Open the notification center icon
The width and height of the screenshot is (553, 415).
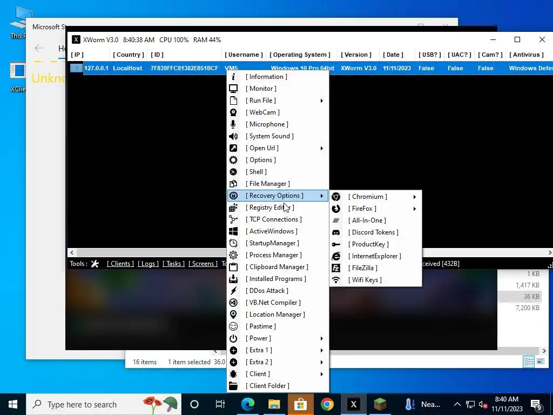(x=536, y=405)
